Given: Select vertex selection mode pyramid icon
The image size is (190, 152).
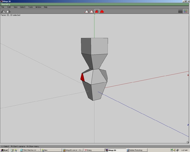Looking at the screenshot, I should tap(87, 11).
